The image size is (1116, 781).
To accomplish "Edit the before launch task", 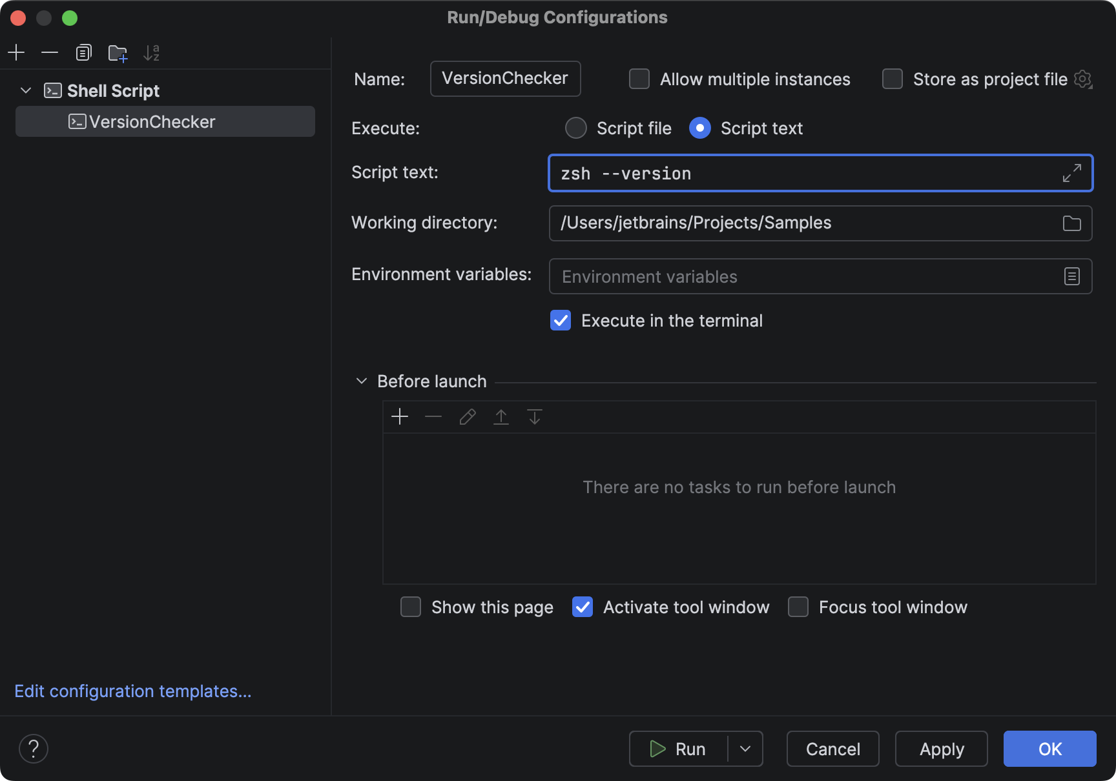I will [x=468, y=417].
